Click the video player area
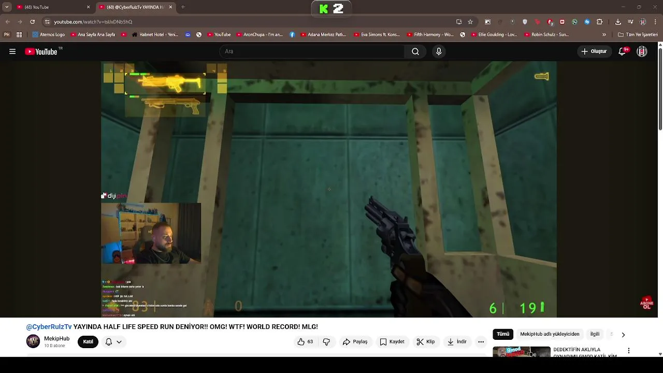Image resolution: width=663 pixels, height=373 pixels. click(x=329, y=189)
